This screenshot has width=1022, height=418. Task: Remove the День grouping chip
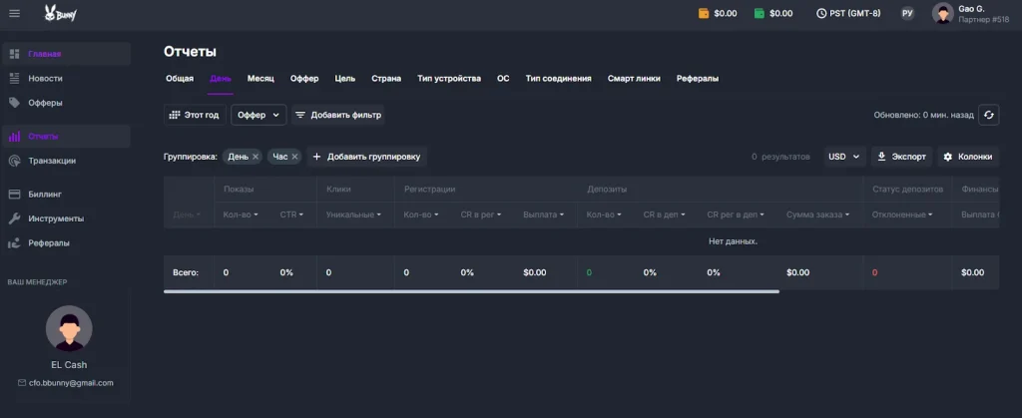coord(255,157)
